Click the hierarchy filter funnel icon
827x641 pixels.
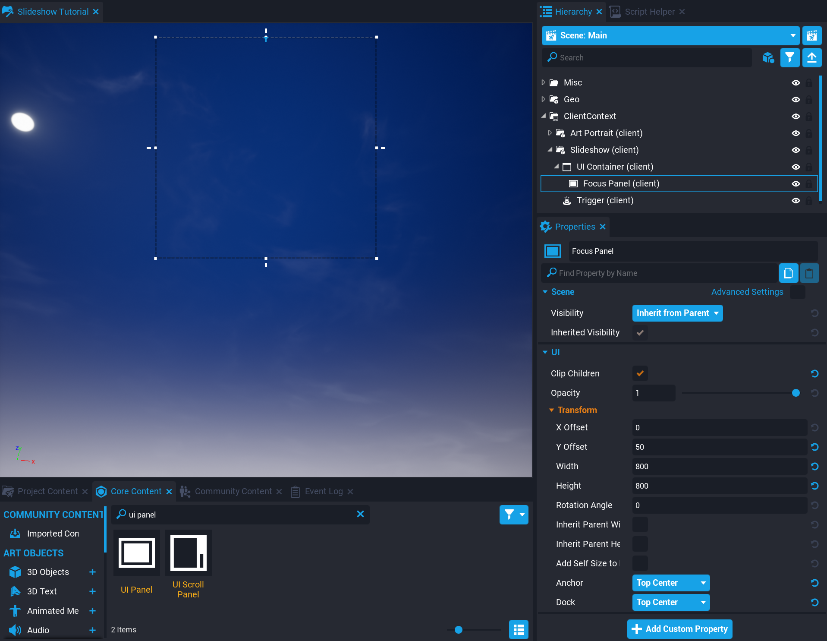tap(789, 57)
